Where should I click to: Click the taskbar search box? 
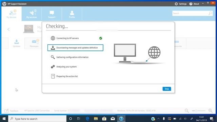coord(37,119)
